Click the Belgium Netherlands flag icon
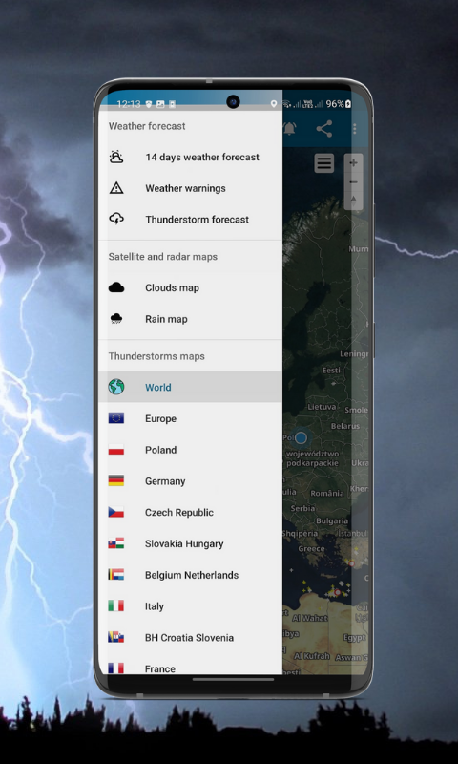This screenshot has height=764, width=458. (x=116, y=575)
